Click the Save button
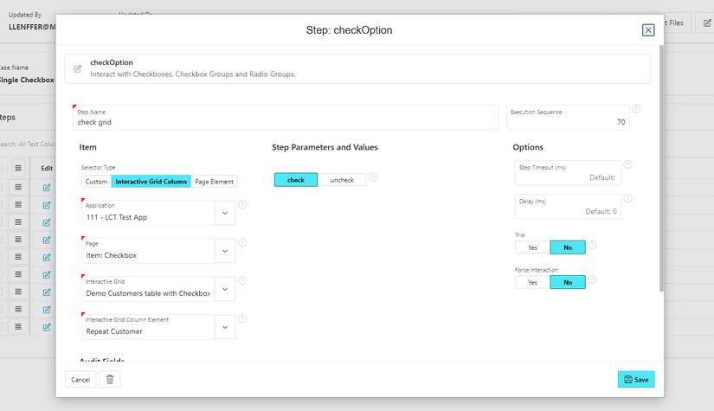Image resolution: width=714 pixels, height=411 pixels. pyautogui.click(x=636, y=379)
